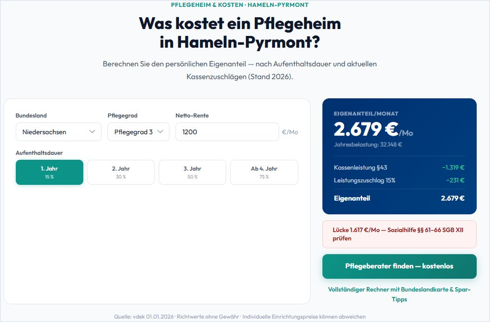Open the Vollständiger Rechner mit Bundeslandkarte link

point(399,294)
